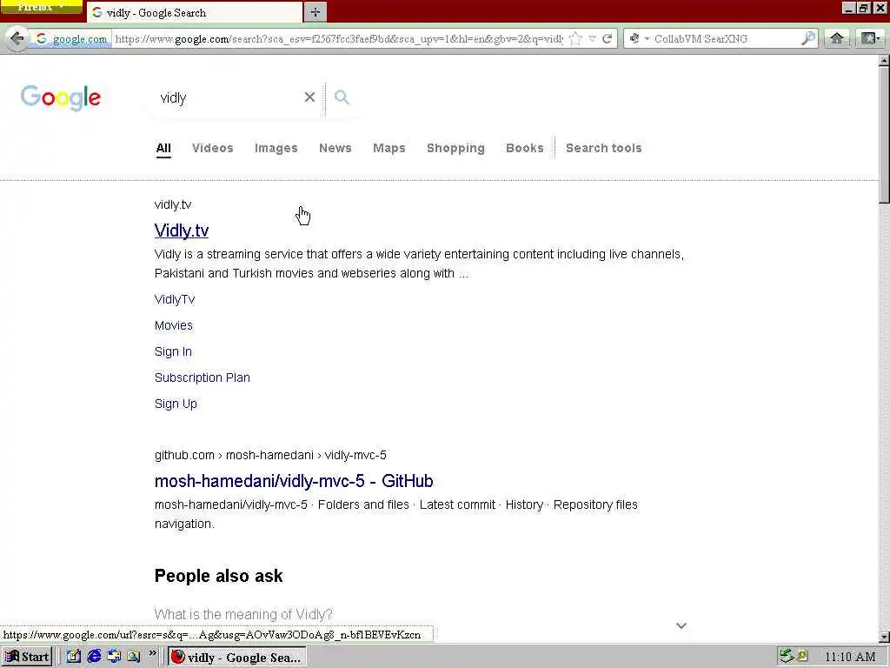890x668 pixels.
Task: Click the scrollbar up arrow
Action: click(884, 61)
